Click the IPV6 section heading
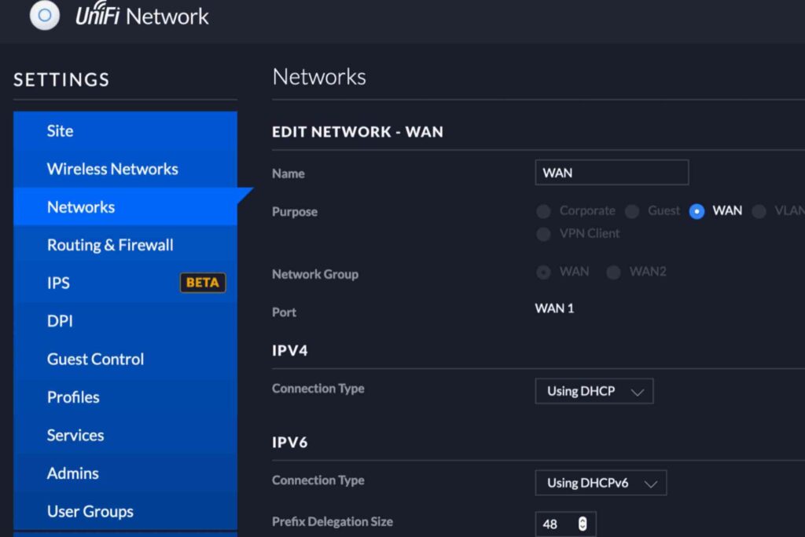 click(290, 442)
